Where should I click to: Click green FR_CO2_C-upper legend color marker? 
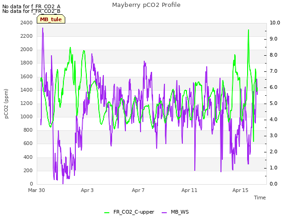[107, 213]
